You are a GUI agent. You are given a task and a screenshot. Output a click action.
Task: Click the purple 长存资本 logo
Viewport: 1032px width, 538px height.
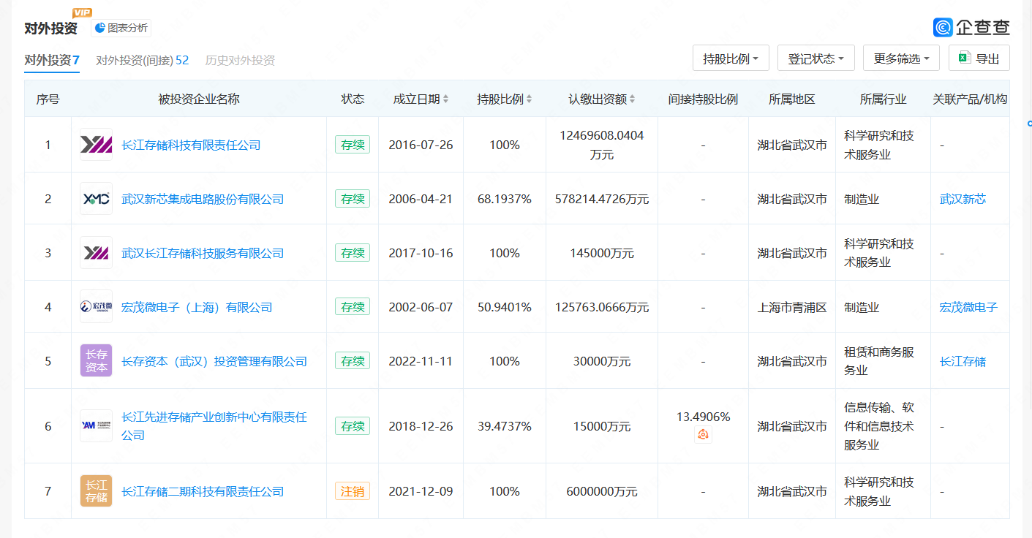(x=96, y=361)
